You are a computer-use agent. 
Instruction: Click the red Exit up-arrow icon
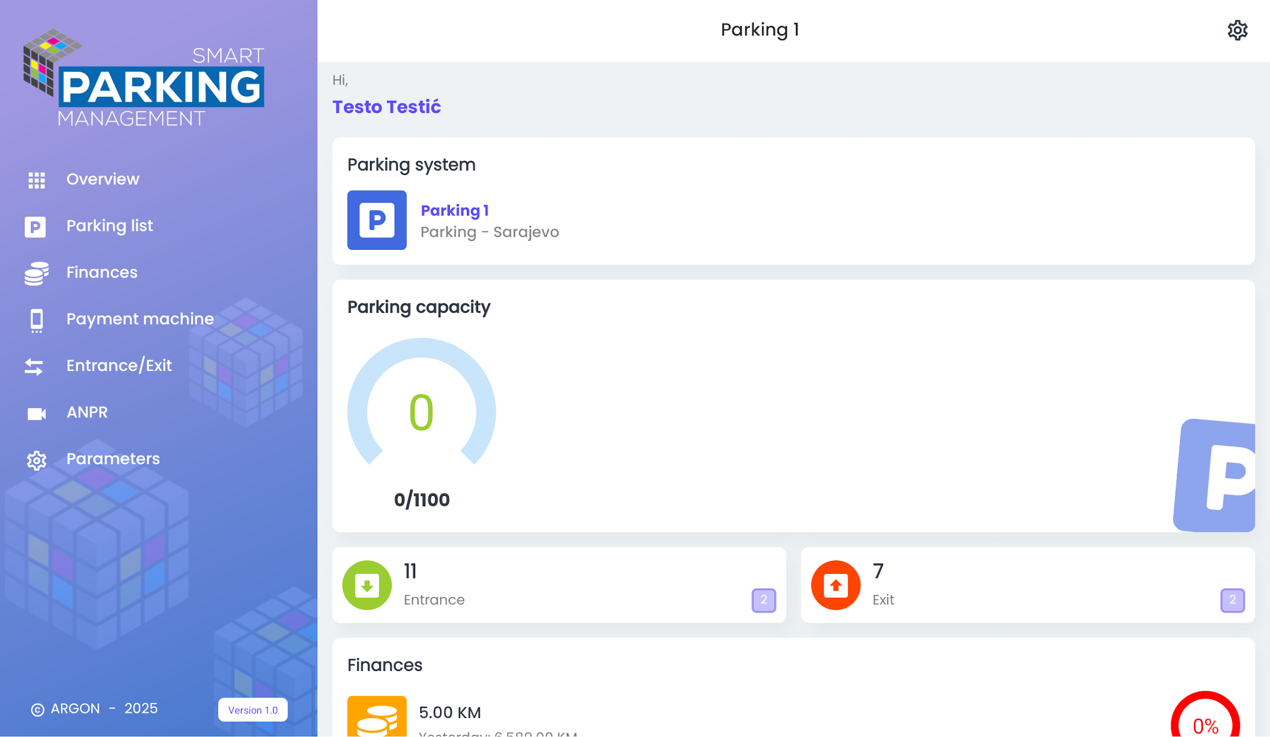pos(835,585)
